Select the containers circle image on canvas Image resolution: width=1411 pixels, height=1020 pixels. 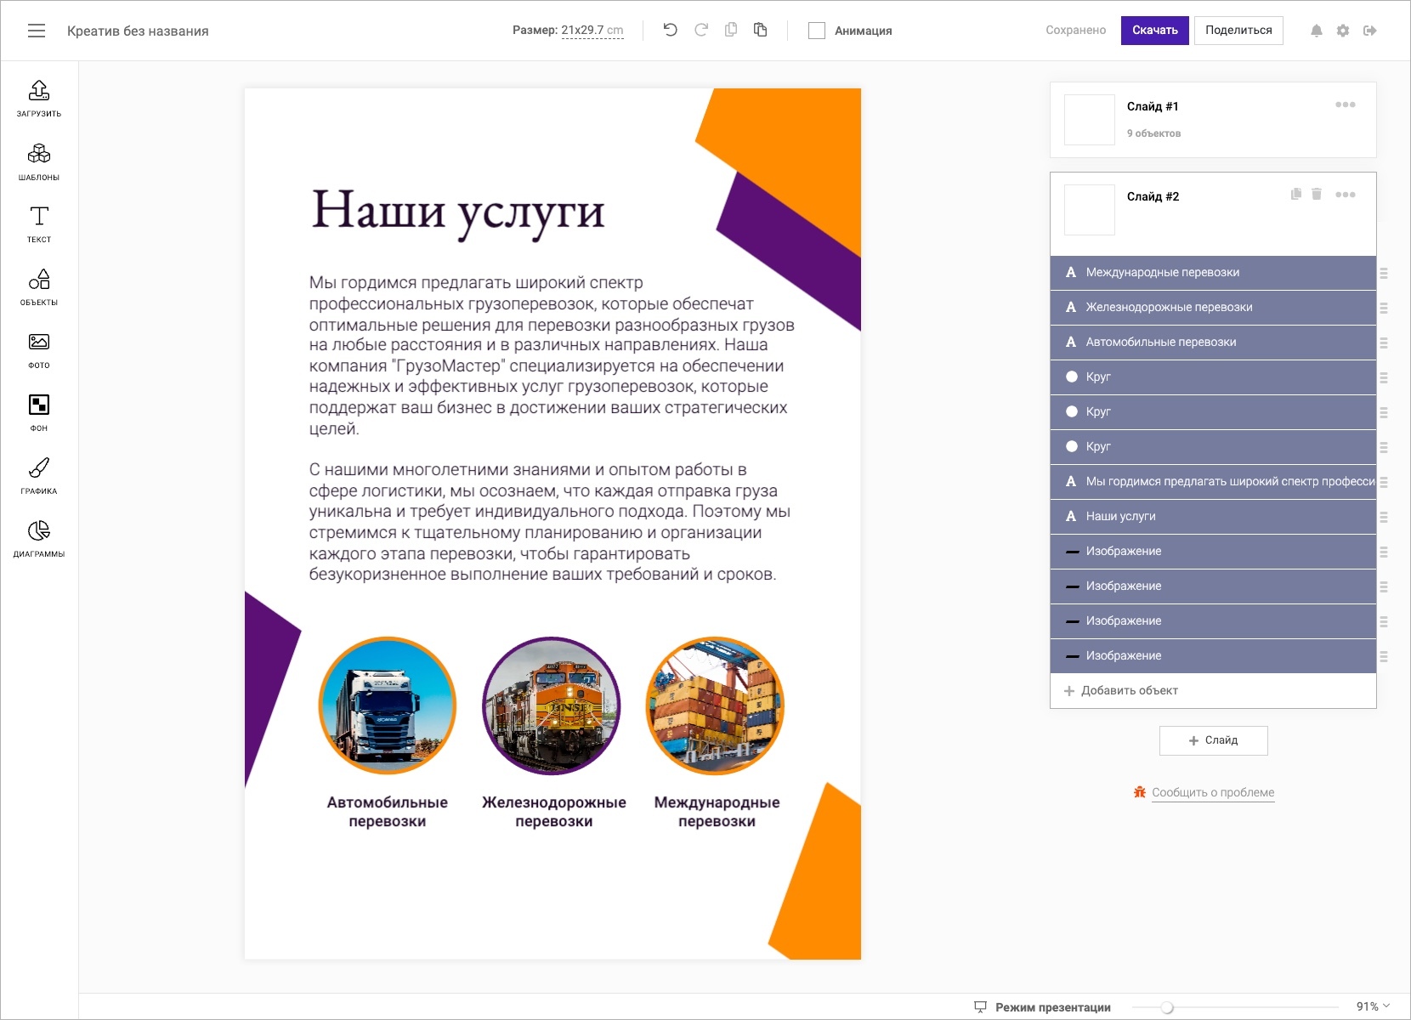click(x=715, y=705)
